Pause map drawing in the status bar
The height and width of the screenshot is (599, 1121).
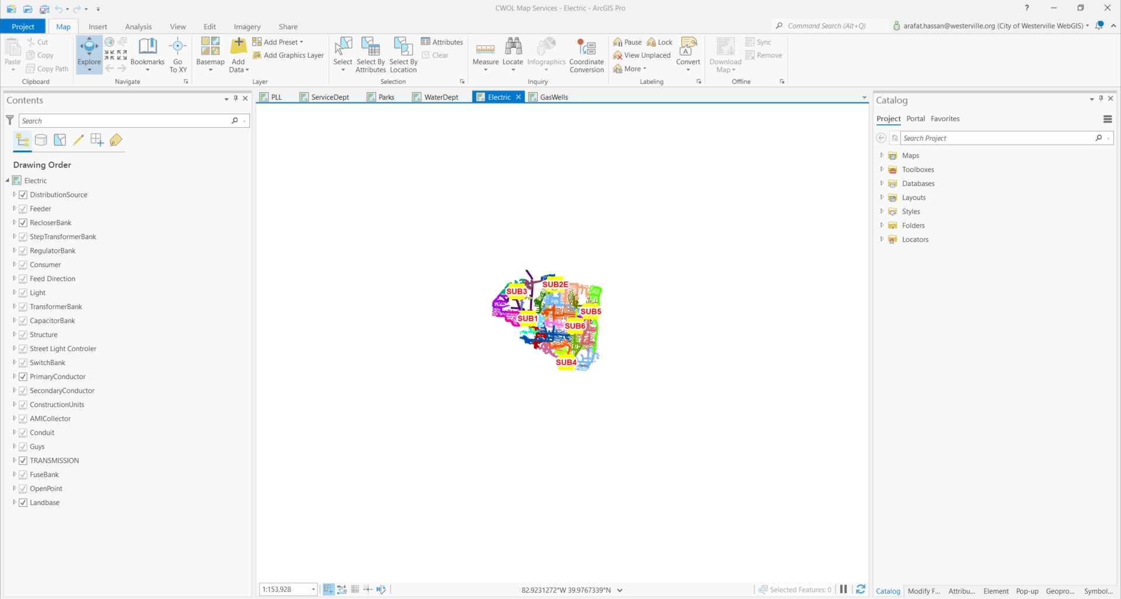coord(844,590)
